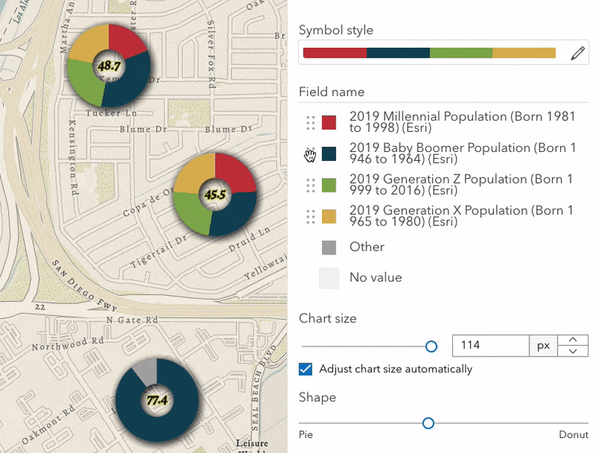Uncheck Adjust chart size automatically
599x453 pixels.
[x=305, y=368]
